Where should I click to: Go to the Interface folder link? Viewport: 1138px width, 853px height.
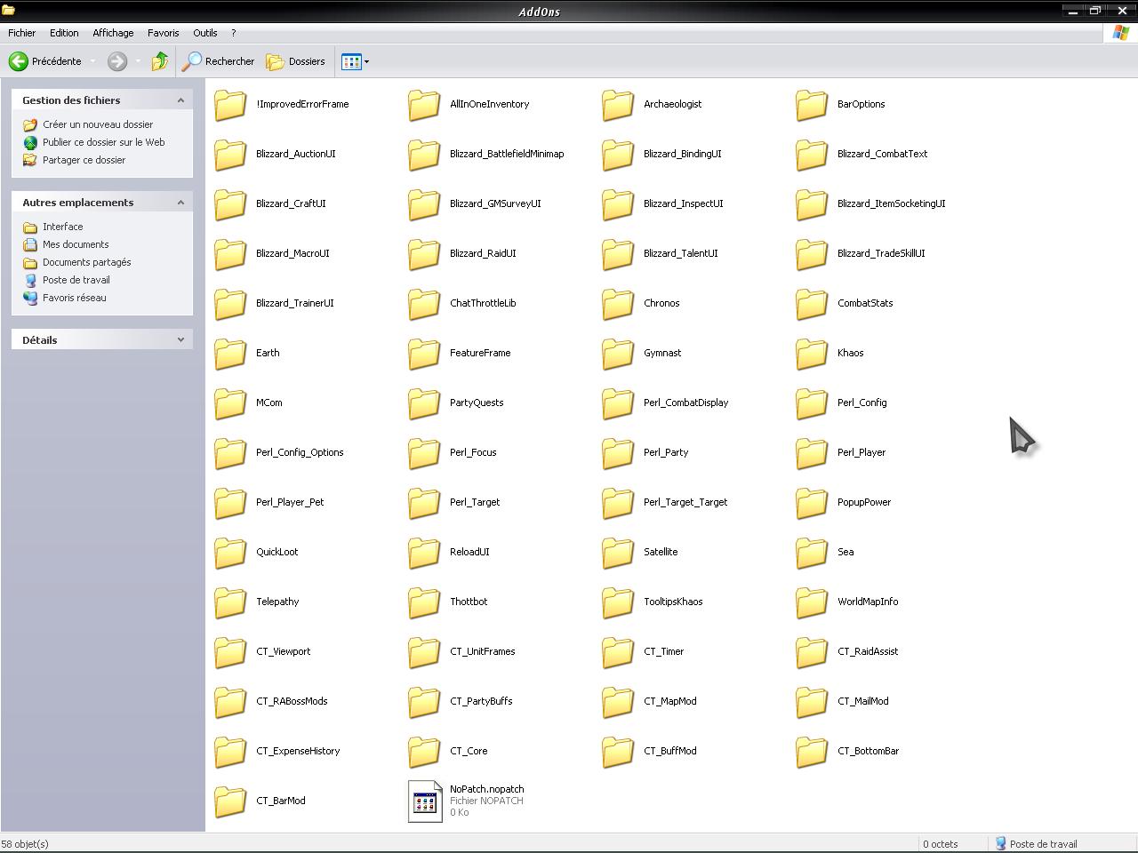(63, 227)
